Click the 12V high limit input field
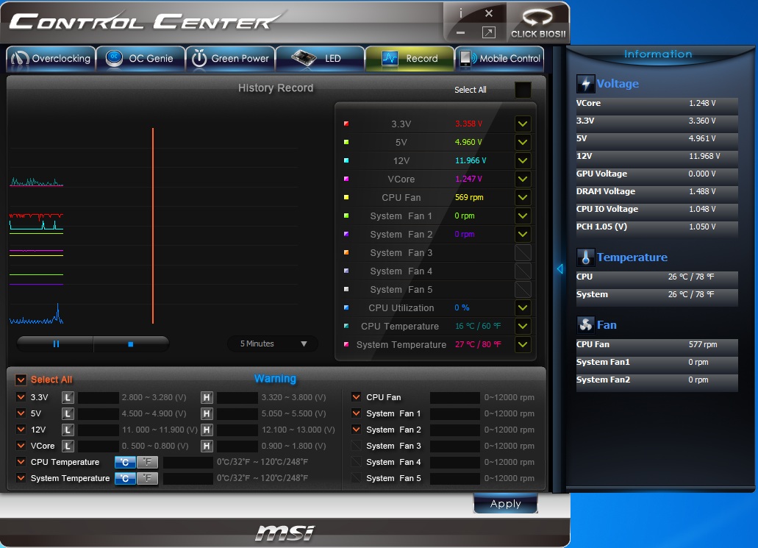Screen dimensions: 758x548 point(237,430)
